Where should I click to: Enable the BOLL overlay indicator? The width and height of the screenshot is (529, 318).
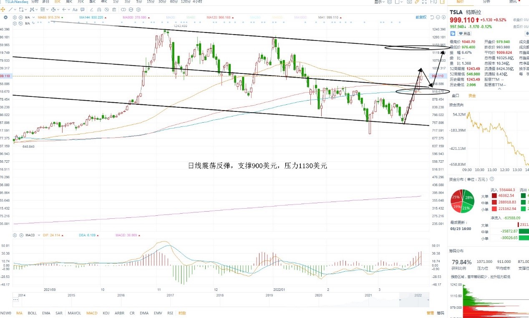click(x=32, y=313)
